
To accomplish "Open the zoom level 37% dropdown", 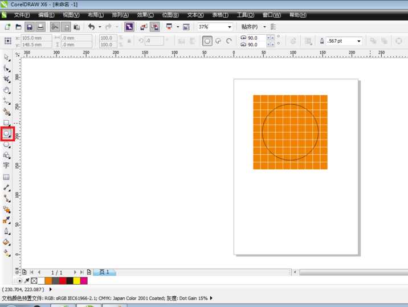I will tap(230, 27).
